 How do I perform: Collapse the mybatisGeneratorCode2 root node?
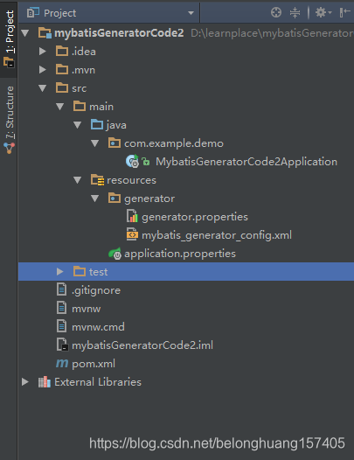click(x=25, y=33)
